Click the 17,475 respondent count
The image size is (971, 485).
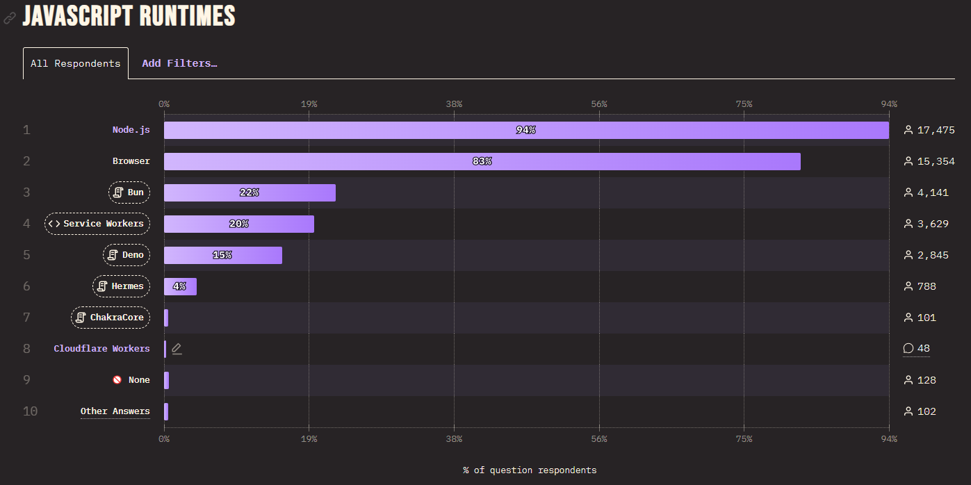936,130
